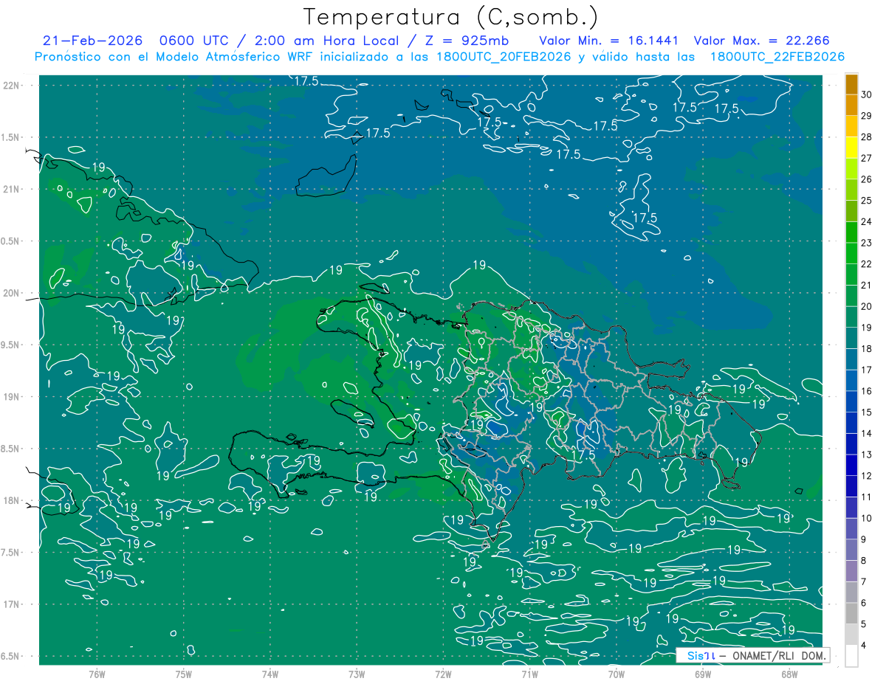Click the legend value label '16'
This screenshot has width=886, height=684.
[867, 391]
